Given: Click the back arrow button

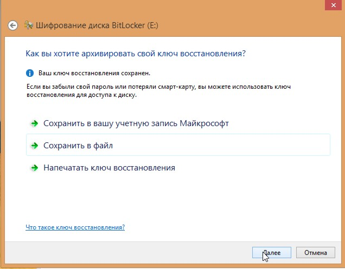Looking at the screenshot, I should coord(13,25).
